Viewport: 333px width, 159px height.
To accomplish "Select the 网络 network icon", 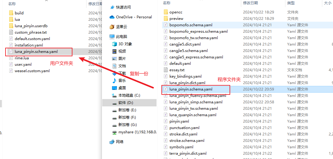I will (112, 142).
